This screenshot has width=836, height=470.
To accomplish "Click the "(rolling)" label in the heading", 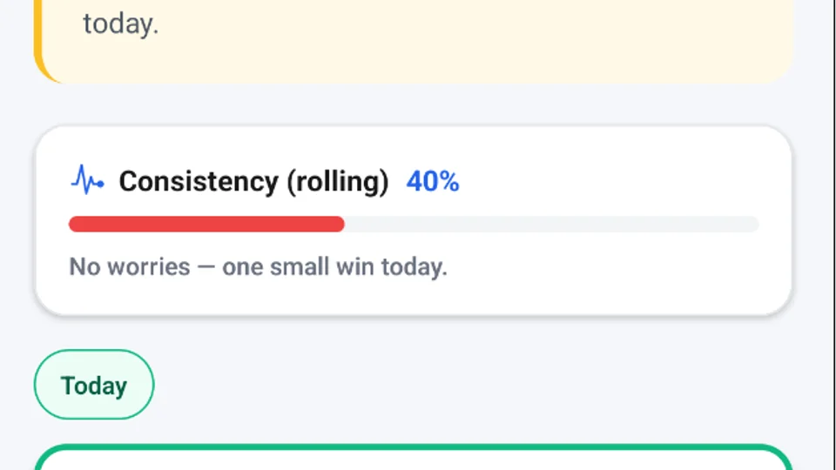I will point(337,181).
